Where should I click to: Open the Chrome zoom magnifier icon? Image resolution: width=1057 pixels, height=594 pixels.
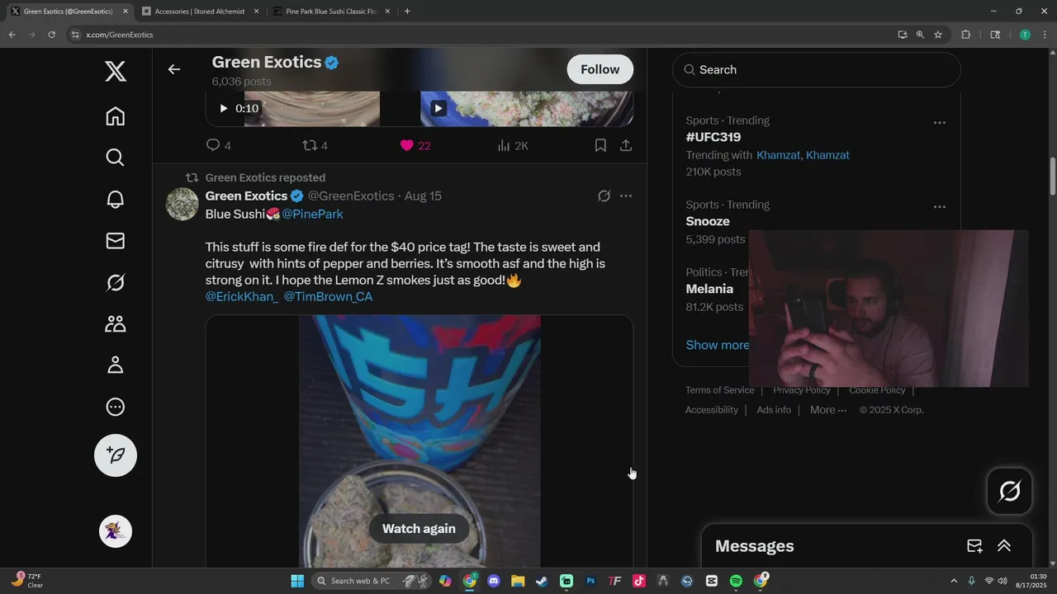(x=920, y=35)
